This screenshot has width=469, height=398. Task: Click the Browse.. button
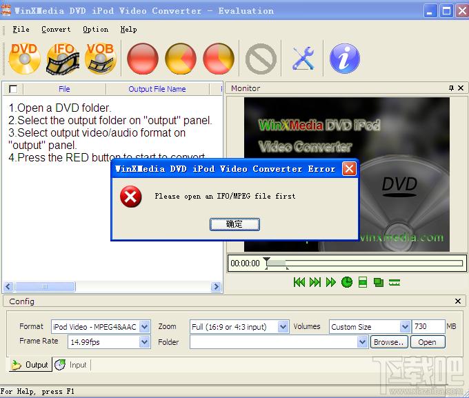click(x=389, y=341)
